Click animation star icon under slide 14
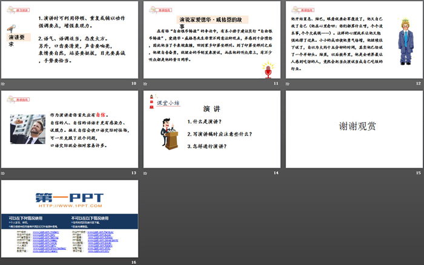Screen dimensions: 424x265 coord(145,173)
